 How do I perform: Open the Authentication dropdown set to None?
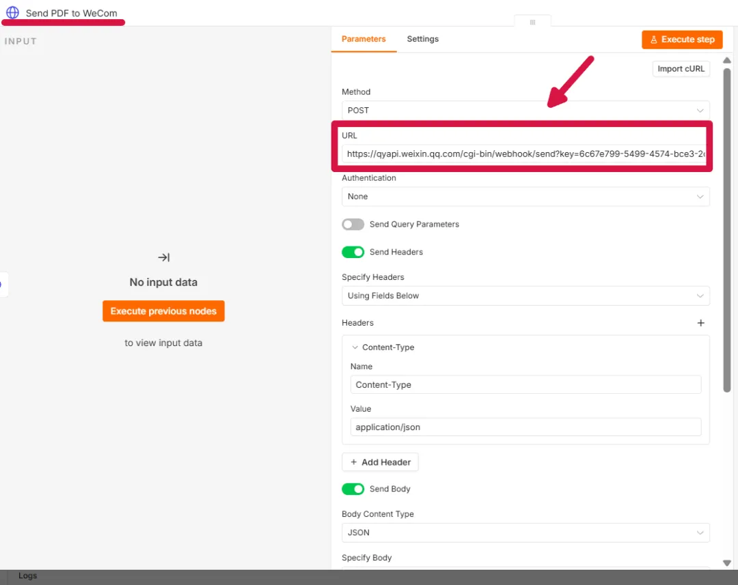coord(525,197)
